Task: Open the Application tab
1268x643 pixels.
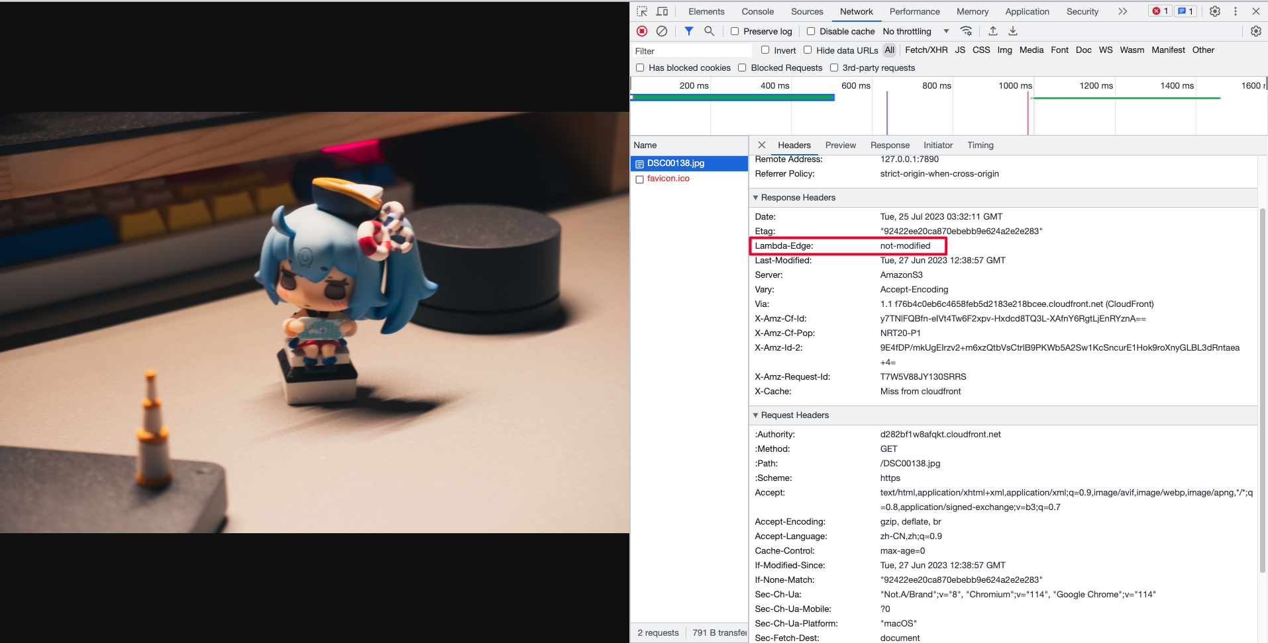Action: (x=1027, y=11)
